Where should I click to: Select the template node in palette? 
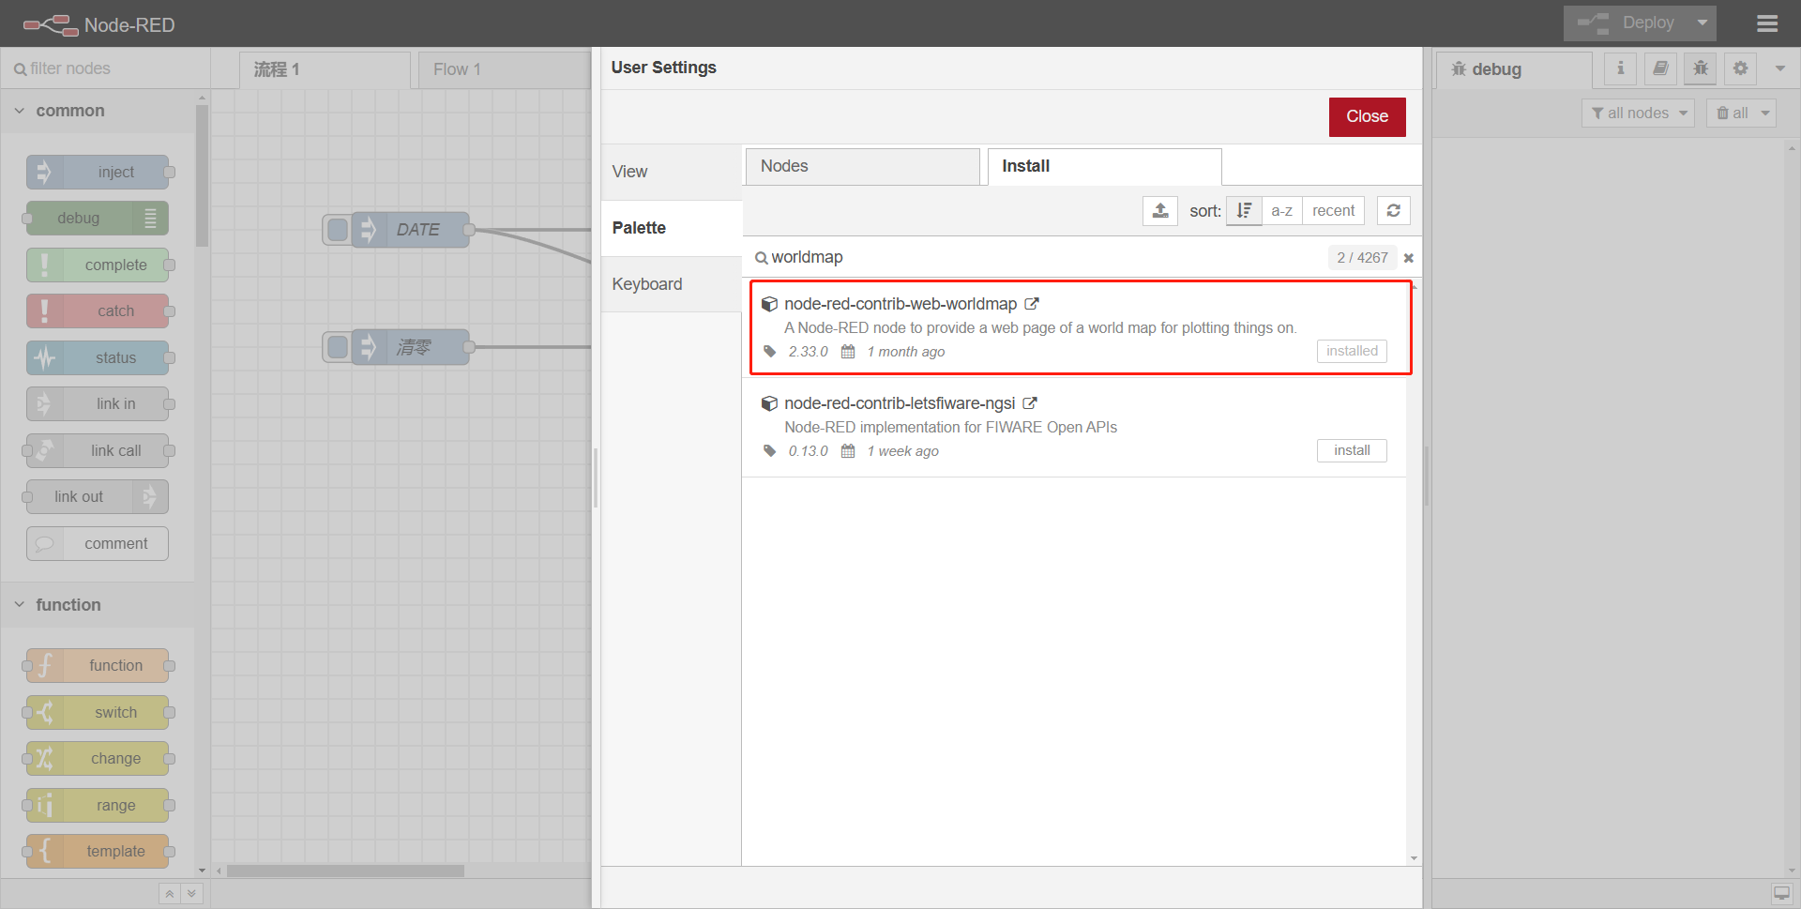click(98, 852)
